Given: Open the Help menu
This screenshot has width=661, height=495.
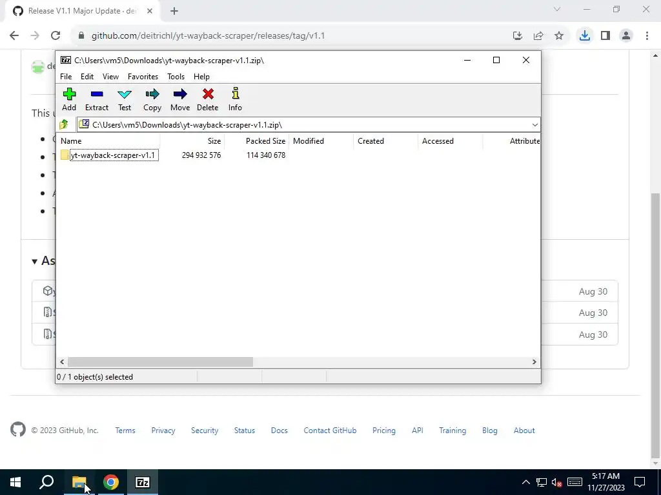Looking at the screenshot, I should [201, 77].
